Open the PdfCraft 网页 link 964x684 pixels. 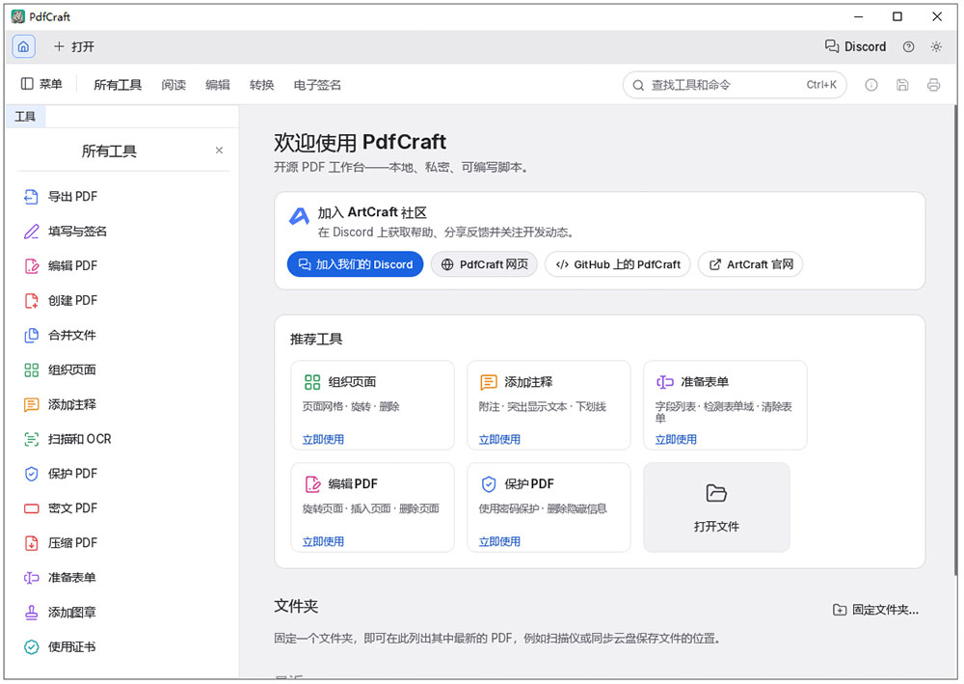point(485,264)
